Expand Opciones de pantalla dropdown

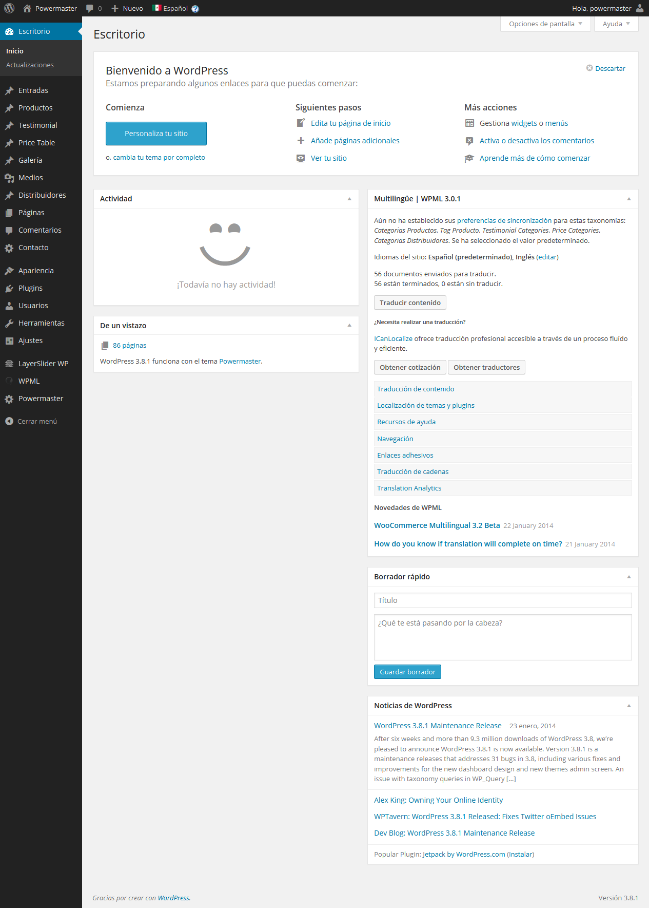[545, 24]
